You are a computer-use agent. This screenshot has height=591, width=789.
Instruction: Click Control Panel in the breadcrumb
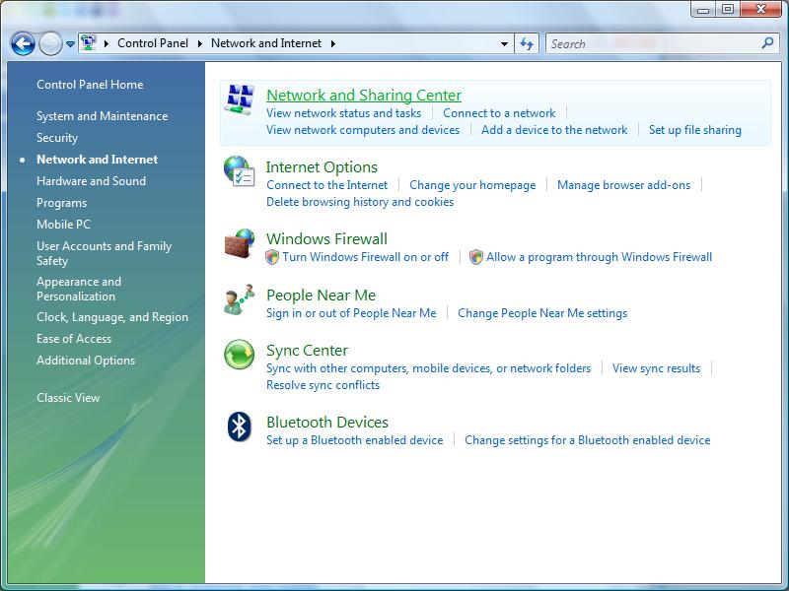153,43
